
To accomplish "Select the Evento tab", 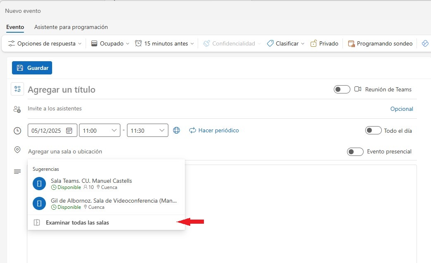I will (x=15, y=27).
